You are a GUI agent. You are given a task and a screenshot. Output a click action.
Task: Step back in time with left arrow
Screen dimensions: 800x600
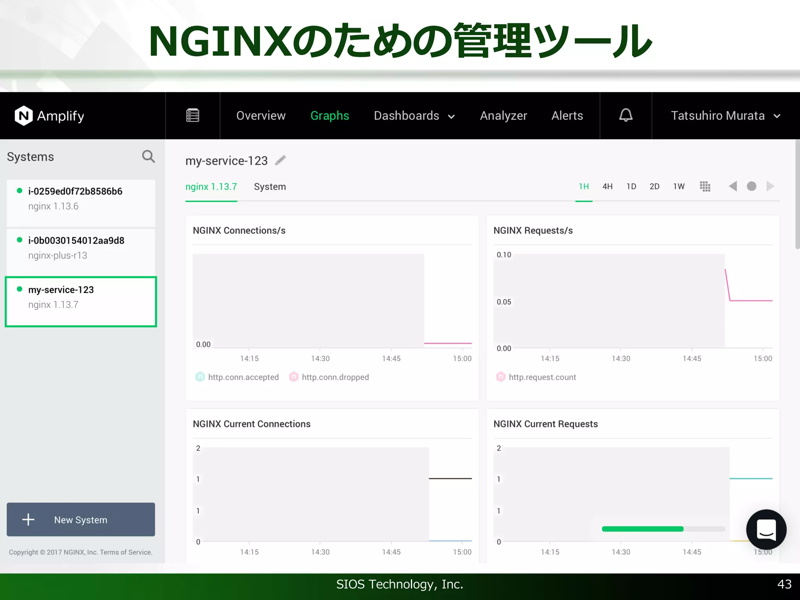click(733, 186)
